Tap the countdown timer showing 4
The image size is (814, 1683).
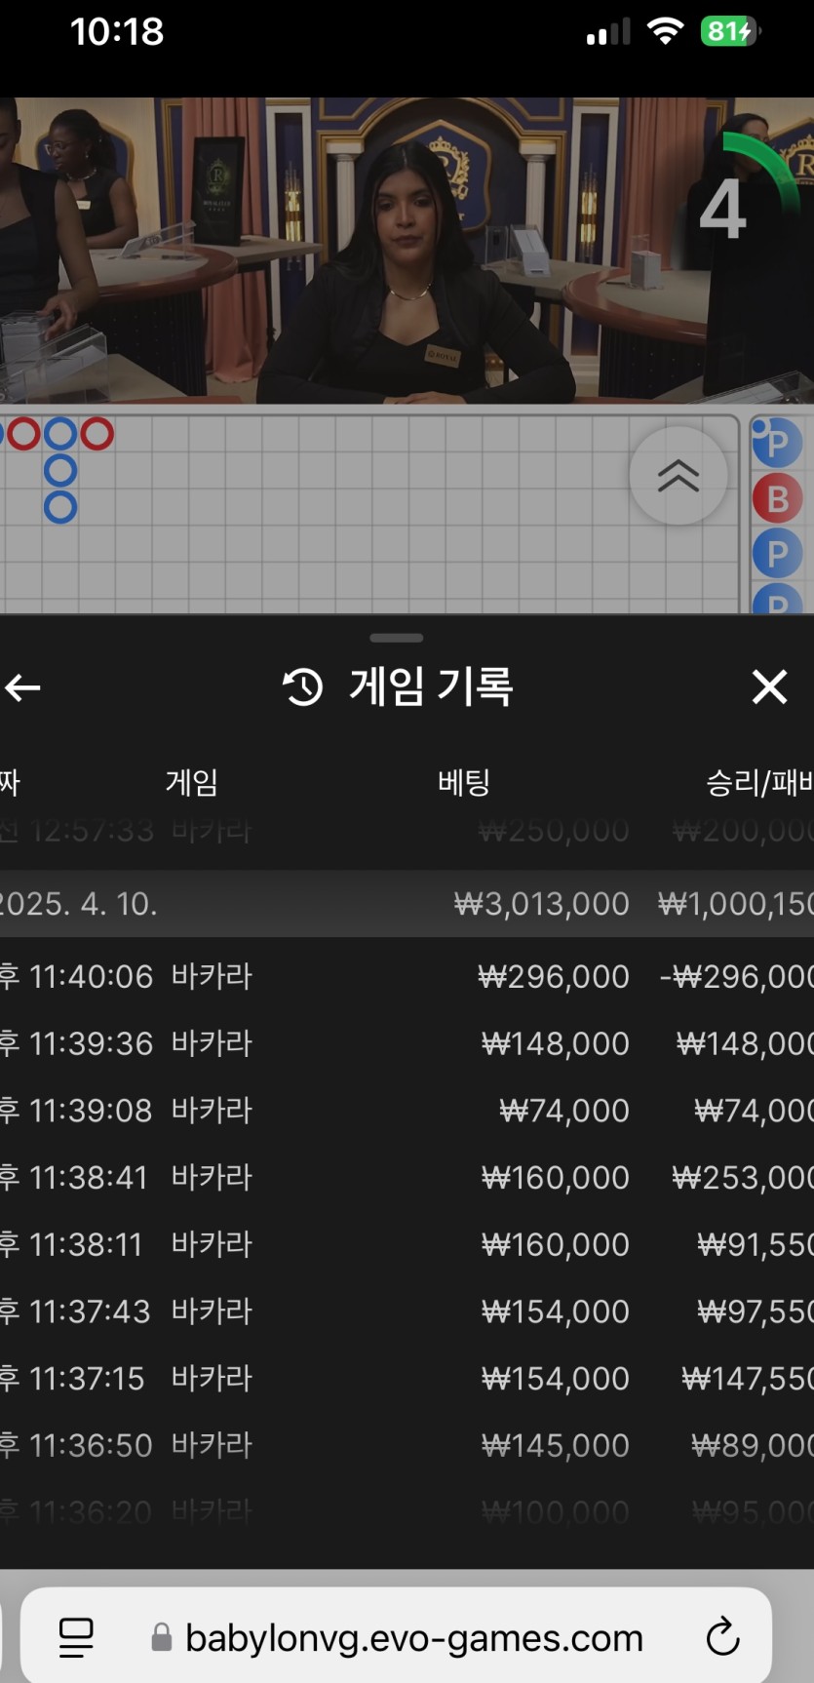click(723, 210)
